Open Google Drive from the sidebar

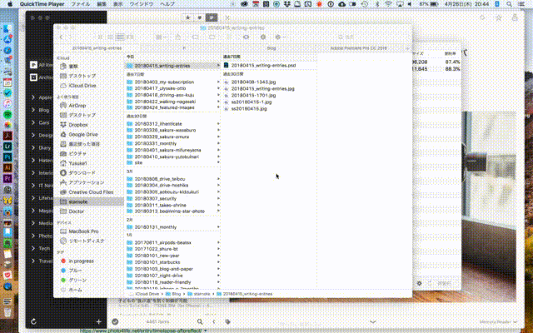click(83, 134)
